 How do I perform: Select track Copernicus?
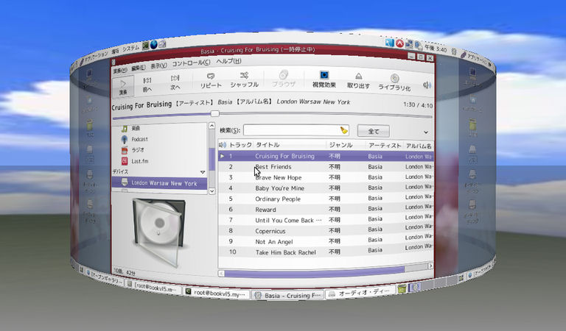326,230
